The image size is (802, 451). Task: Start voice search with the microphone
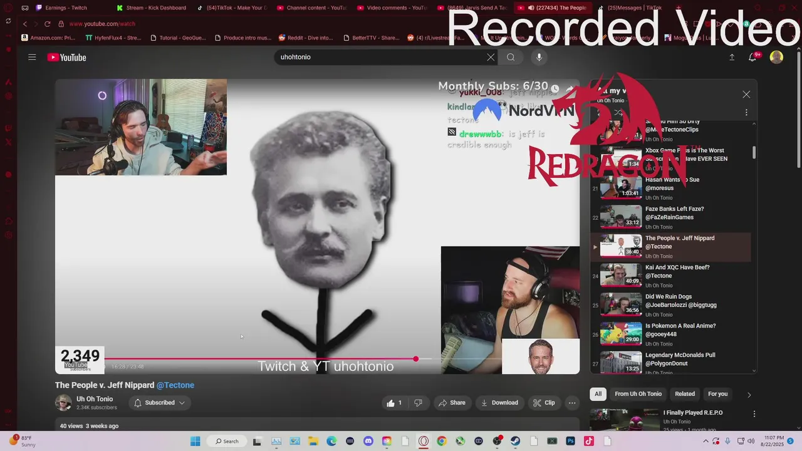tap(539, 57)
